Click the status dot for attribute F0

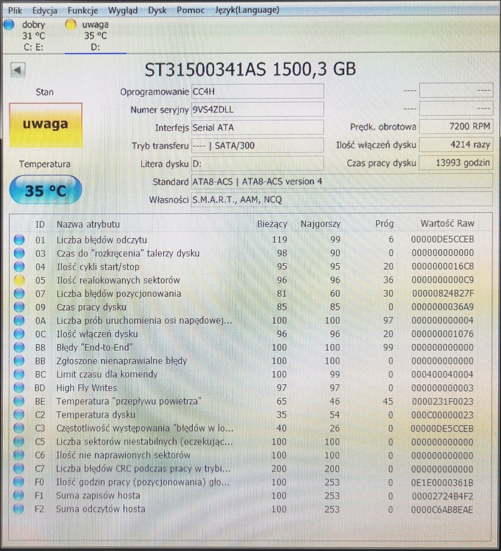[x=19, y=482]
